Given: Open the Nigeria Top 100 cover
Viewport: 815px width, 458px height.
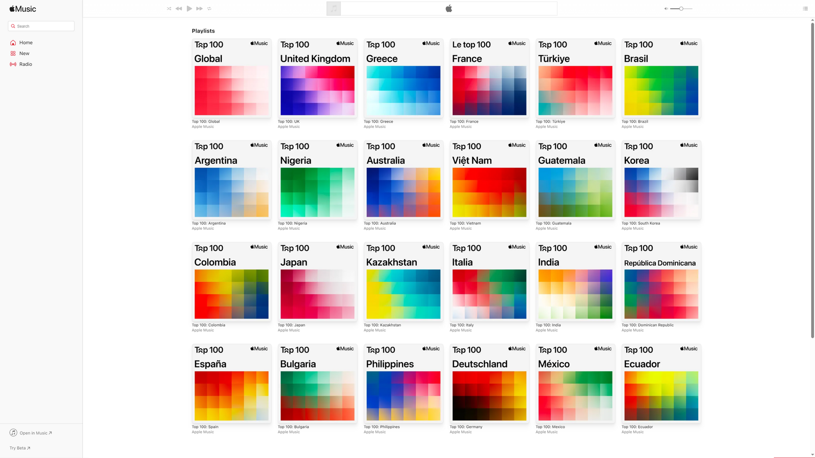Looking at the screenshot, I should 317,180.
